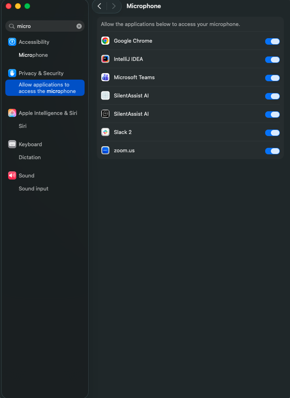Image resolution: width=290 pixels, height=398 pixels.
Task: Turn off IntelliJ IDEA microphone toggle
Action: point(272,60)
